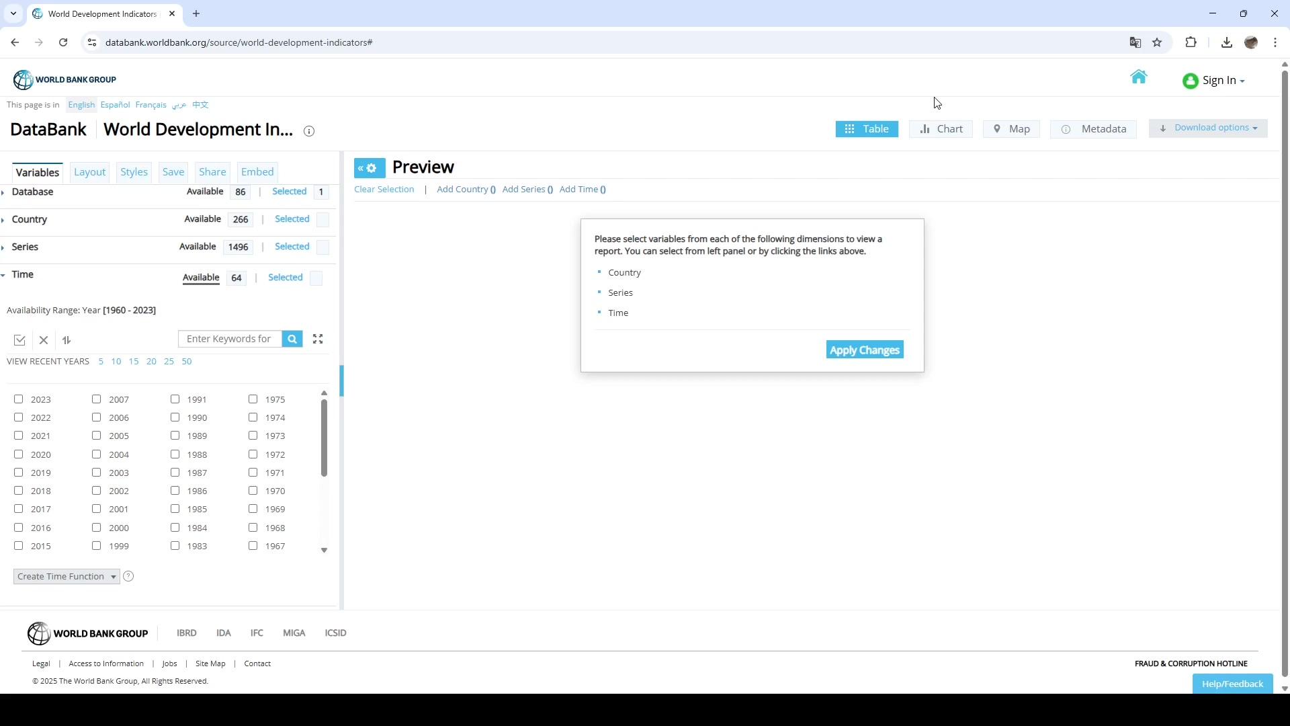Select the 1990 year checkbox
The image size is (1290, 726).
click(x=175, y=417)
